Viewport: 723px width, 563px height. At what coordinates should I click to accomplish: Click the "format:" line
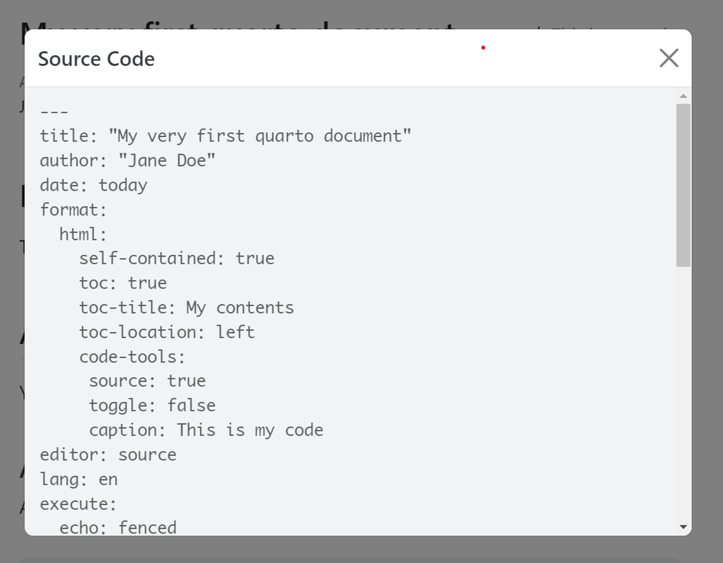(x=73, y=209)
